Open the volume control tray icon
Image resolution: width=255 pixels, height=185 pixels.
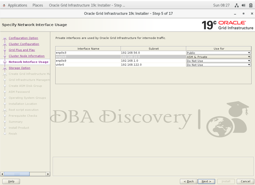coord(243,5)
